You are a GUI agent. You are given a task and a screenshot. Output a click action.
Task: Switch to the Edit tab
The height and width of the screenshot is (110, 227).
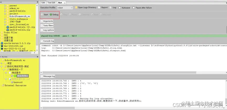[x=43, y=3]
